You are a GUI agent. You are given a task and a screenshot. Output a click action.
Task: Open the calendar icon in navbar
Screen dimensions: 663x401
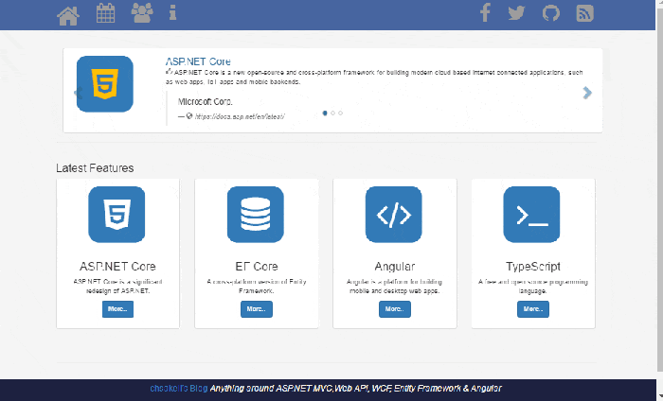[105, 13]
